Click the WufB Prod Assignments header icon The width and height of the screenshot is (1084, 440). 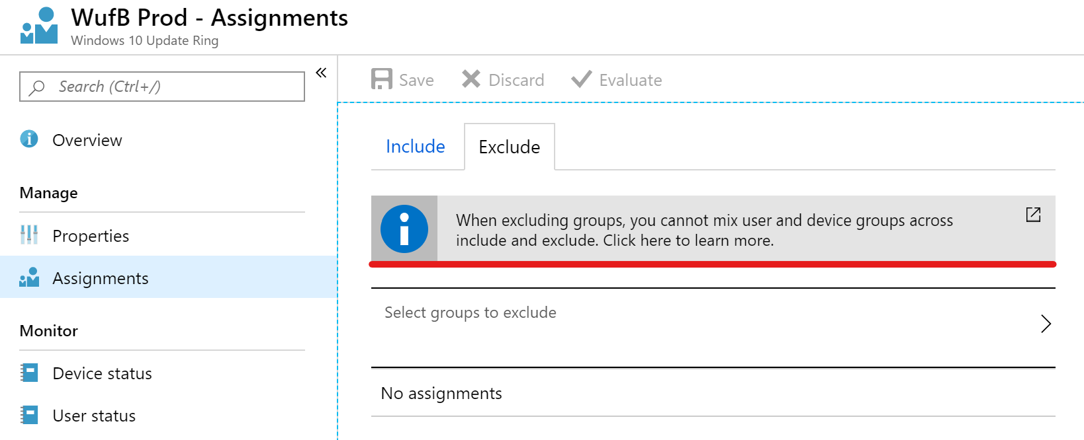39,26
